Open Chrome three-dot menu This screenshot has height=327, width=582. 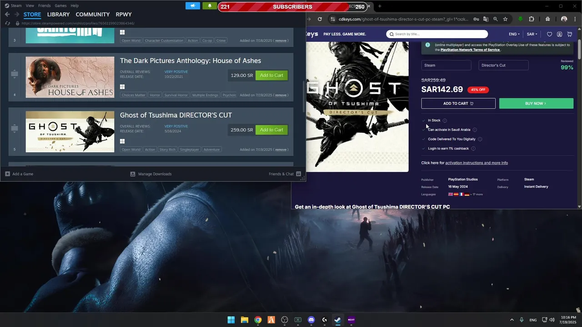pyautogui.click(x=575, y=19)
